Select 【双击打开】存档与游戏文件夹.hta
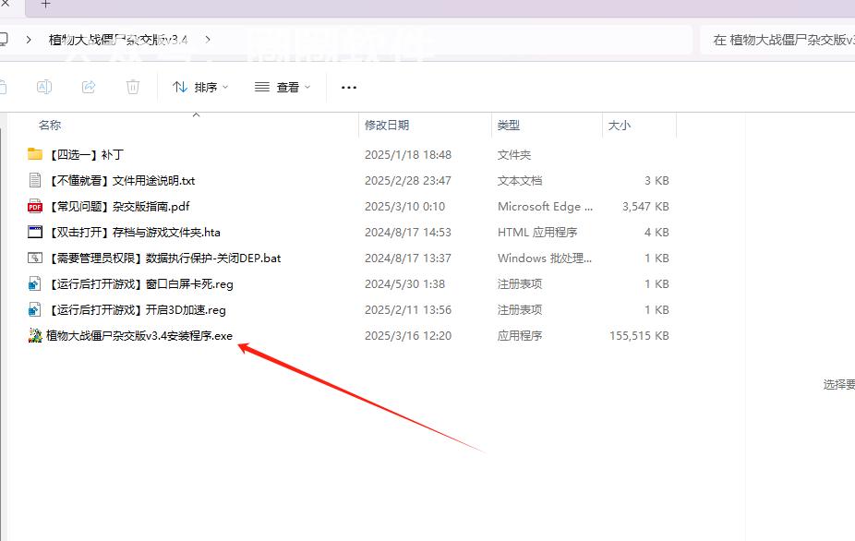Image resolution: width=855 pixels, height=541 pixels. [134, 233]
